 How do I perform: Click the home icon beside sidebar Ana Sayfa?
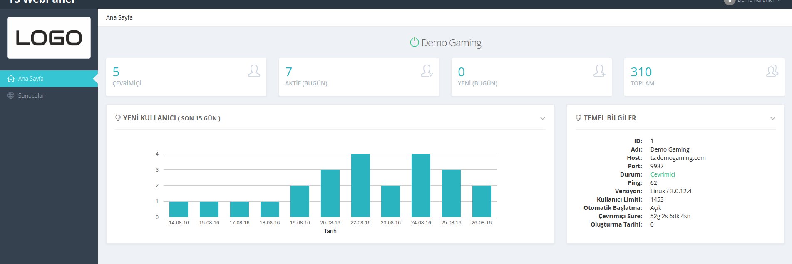11,78
